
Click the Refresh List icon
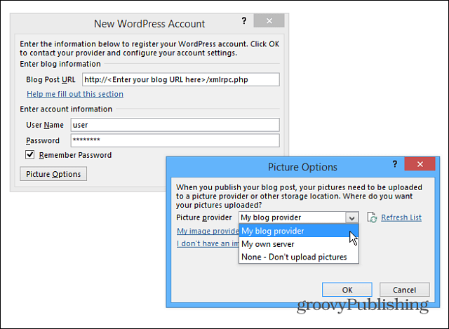point(372,217)
